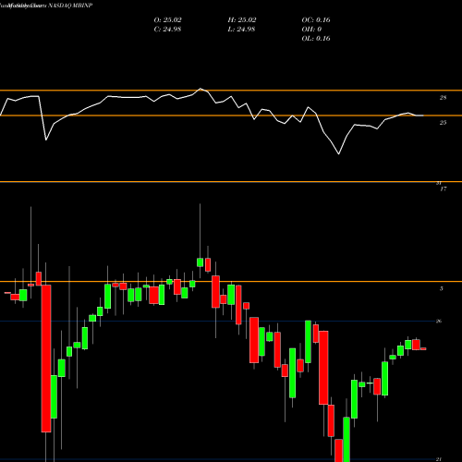Click the 5 axis label under the orange price line
The height and width of the screenshot is (462, 462).
[442, 288]
